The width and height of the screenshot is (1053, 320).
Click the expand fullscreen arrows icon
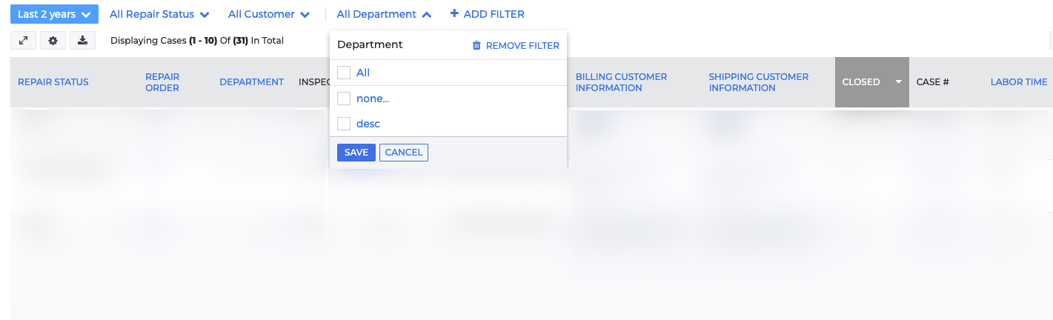click(x=23, y=41)
